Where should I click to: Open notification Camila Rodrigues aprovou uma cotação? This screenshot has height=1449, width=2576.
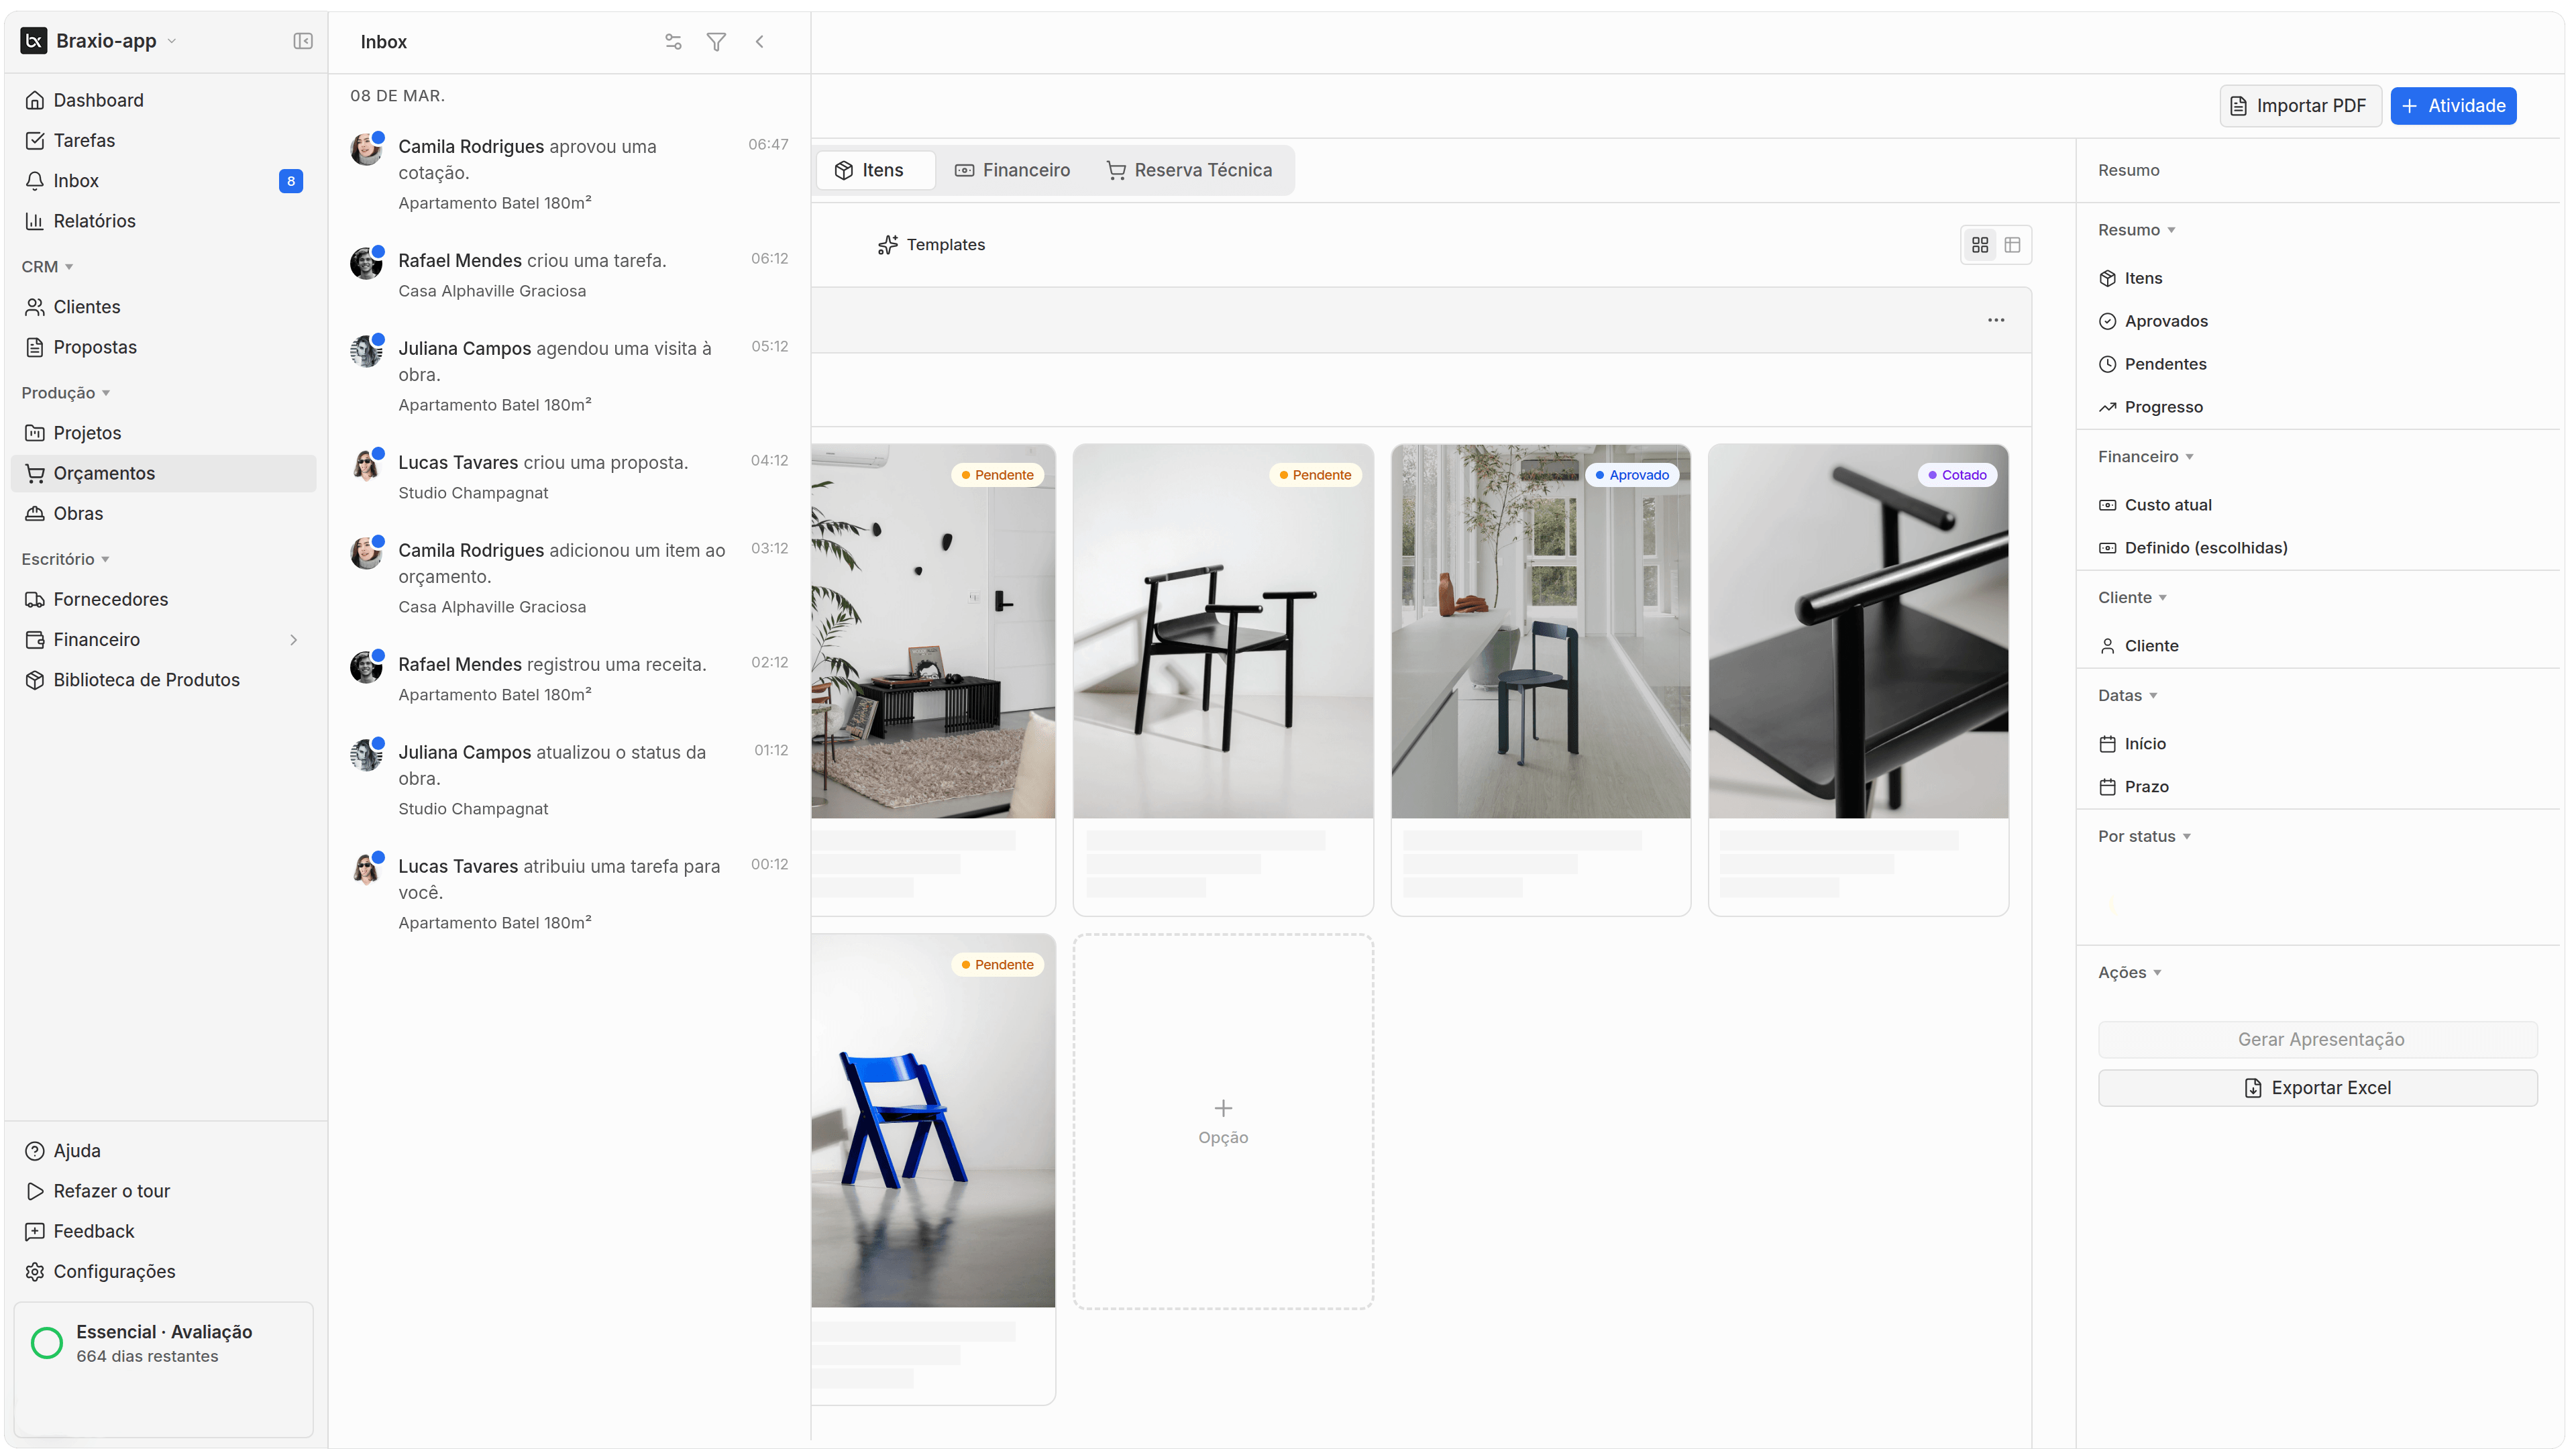pyautogui.click(x=569, y=173)
